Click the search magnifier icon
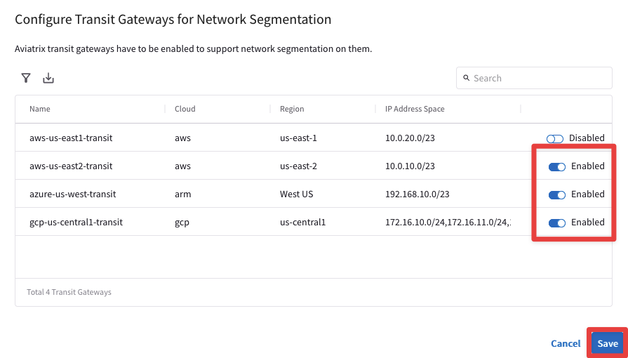Image resolution: width=628 pixels, height=358 pixels. point(465,78)
